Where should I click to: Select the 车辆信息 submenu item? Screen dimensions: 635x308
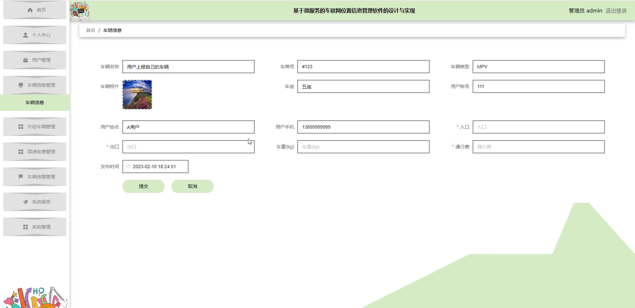[35, 103]
